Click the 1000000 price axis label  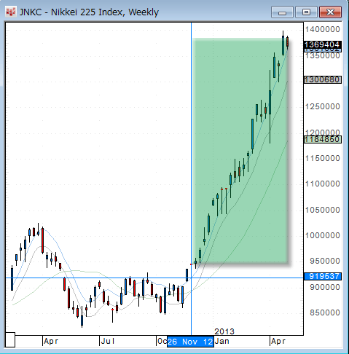(x=323, y=235)
